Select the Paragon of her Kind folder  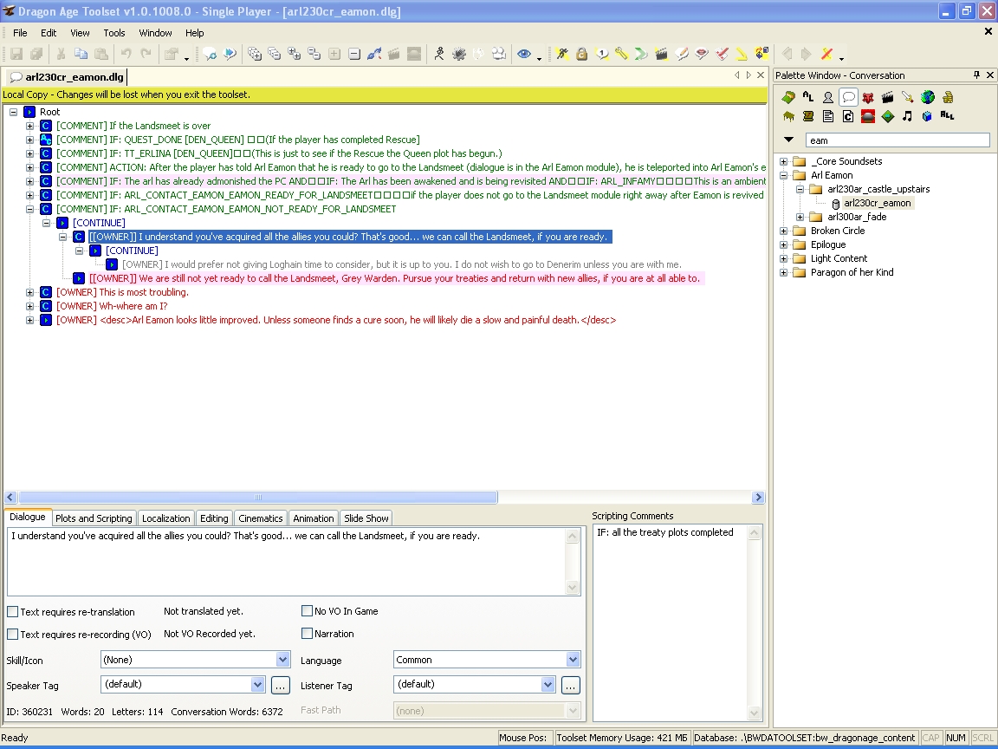852,272
